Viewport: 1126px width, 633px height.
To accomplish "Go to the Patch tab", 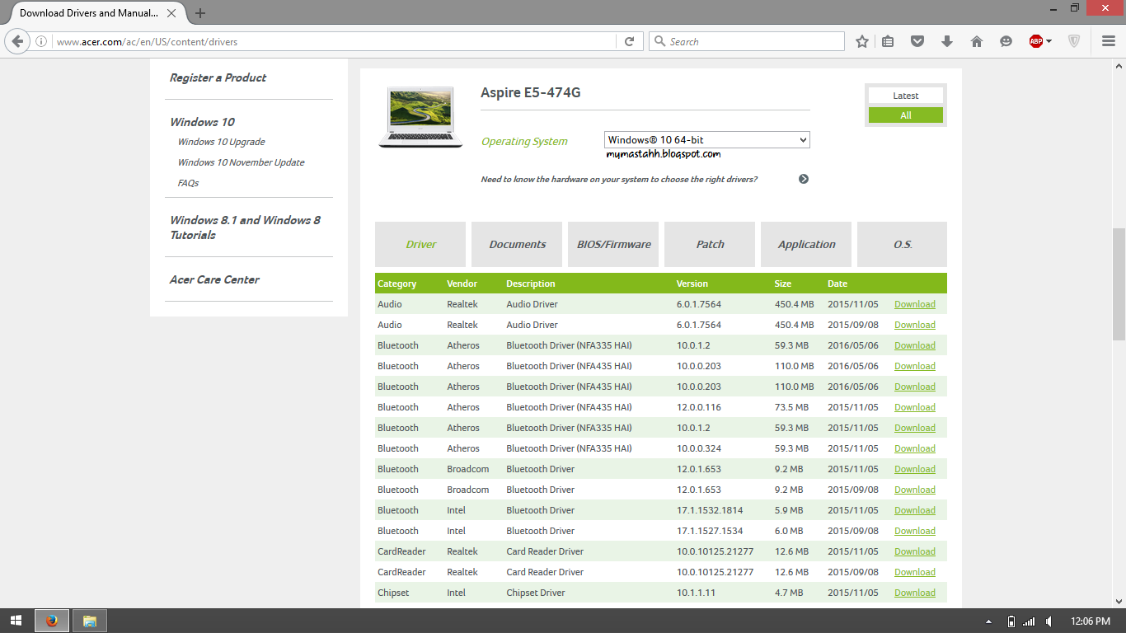I will pos(710,244).
